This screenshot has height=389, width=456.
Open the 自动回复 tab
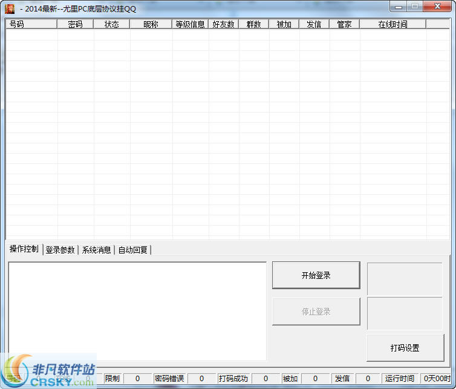click(x=133, y=250)
